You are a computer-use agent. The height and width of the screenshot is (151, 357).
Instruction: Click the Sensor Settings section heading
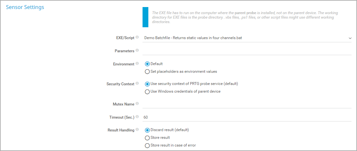(x=25, y=7)
